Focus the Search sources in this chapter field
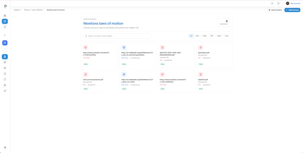Screen dimensions: 303x153 click(117, 36)
